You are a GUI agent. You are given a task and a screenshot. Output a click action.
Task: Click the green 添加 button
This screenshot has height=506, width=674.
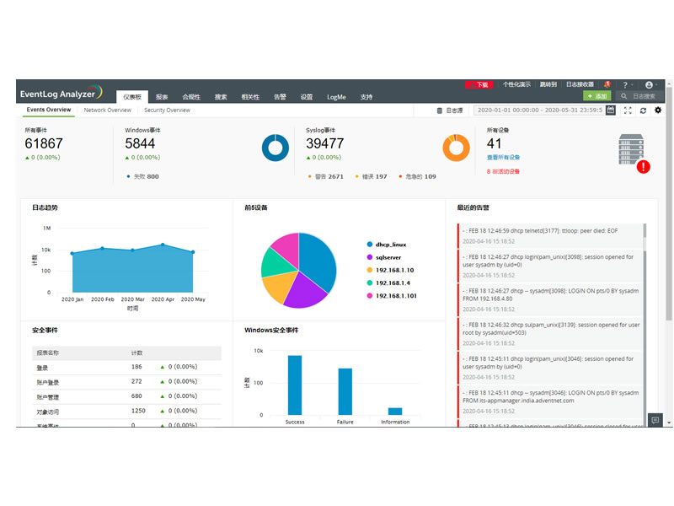pos(596,97)
